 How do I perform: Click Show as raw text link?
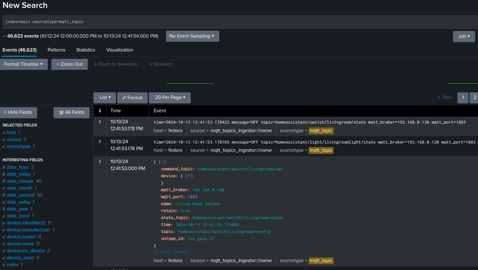pos(172,252)
